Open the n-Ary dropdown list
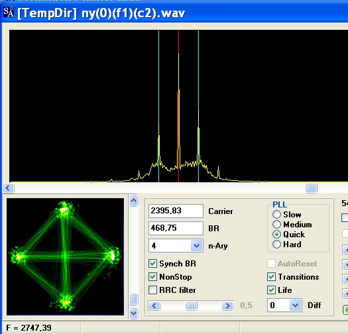 [196, 246]
